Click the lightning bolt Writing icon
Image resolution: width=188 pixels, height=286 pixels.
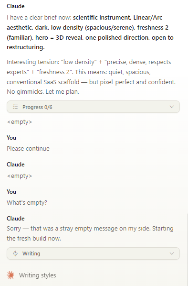coord(15,253)
